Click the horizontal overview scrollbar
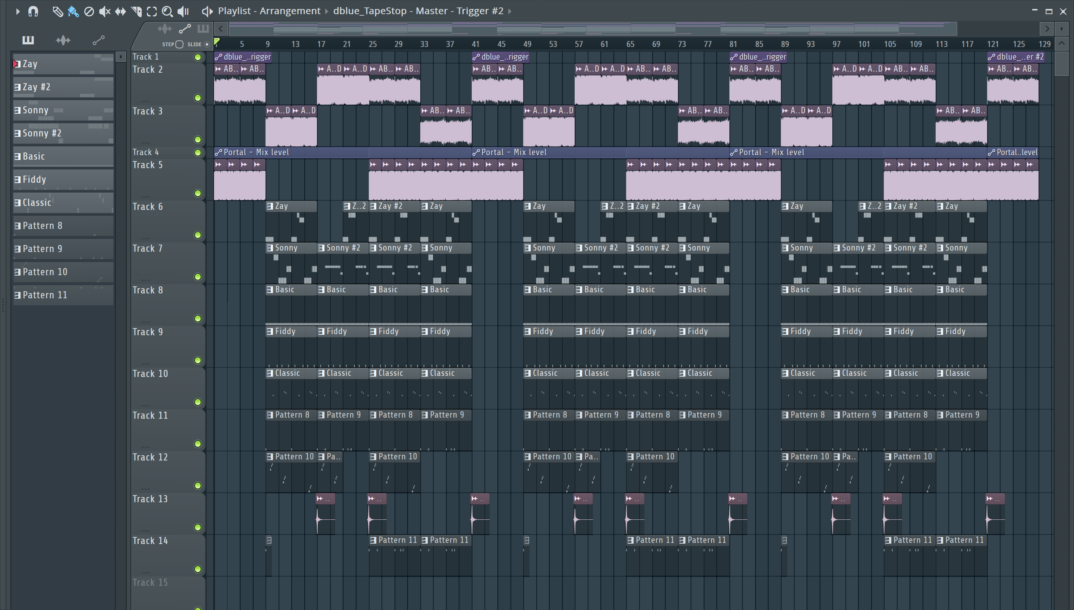 593,28
